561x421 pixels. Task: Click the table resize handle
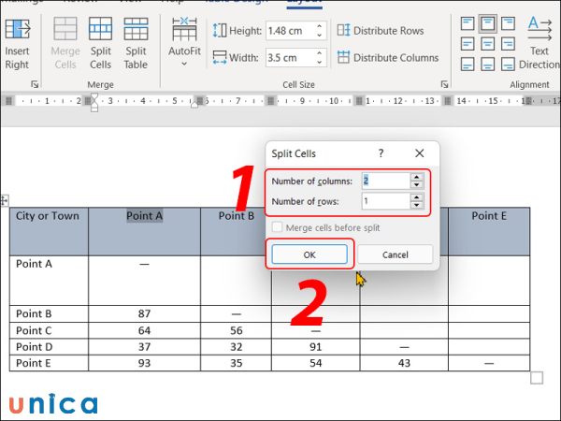[x=537, y=378]
